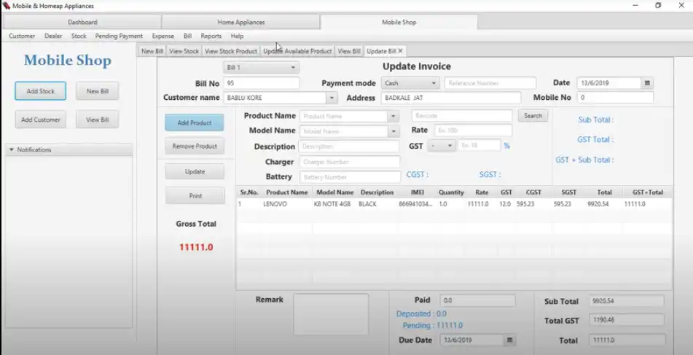Open the Date calendar picker icon
The height and width of the screenshot is (355, 693).
pyautogui.click(x=647, y=83)
